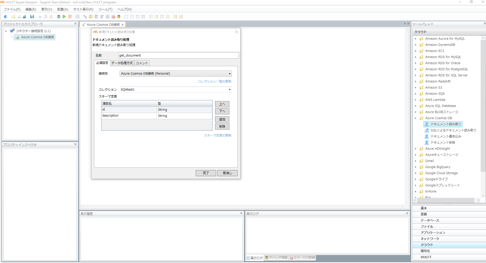
Task: Select ドキュメント削除 component in palette
Action: 440,143
